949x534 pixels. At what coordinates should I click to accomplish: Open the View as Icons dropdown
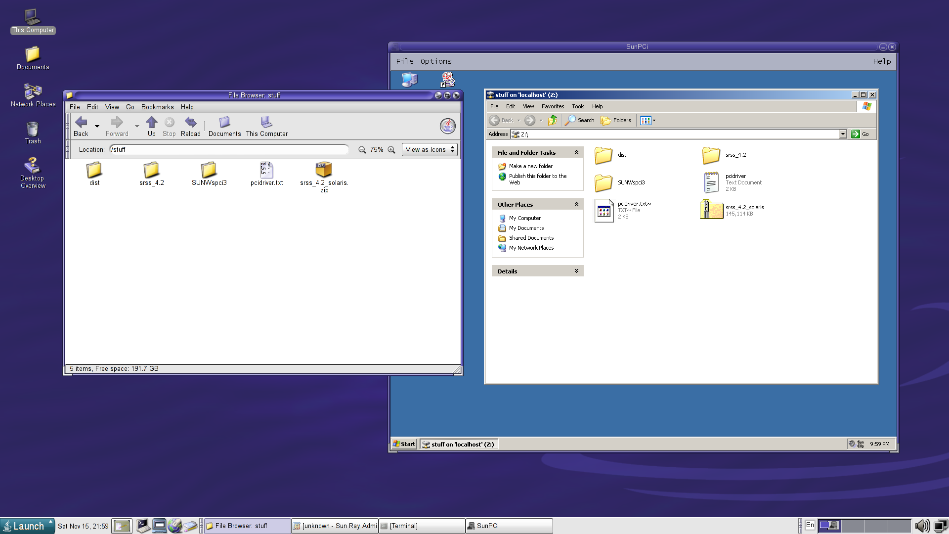429,150
